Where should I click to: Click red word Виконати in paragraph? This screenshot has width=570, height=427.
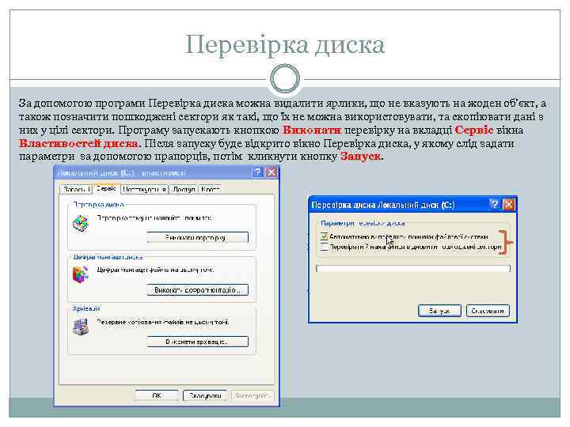[x=312, y=130]
